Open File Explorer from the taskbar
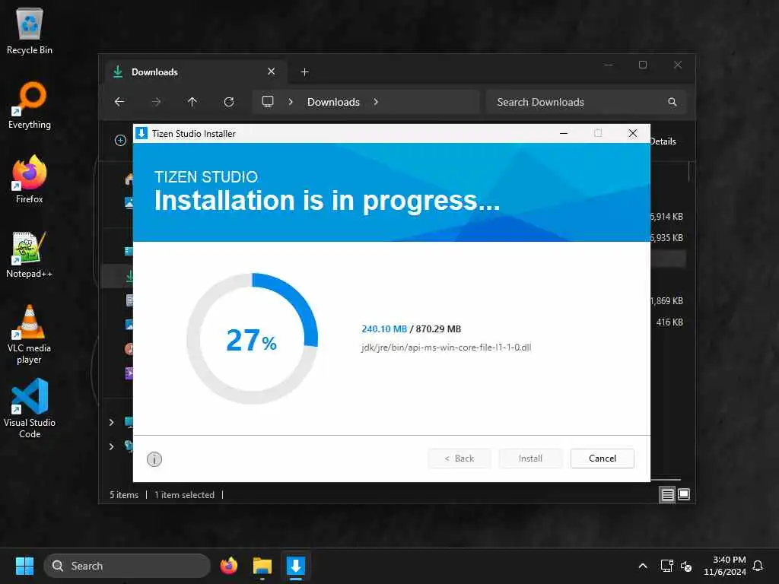This screenshot has height=584, width=779. [262, 566]
